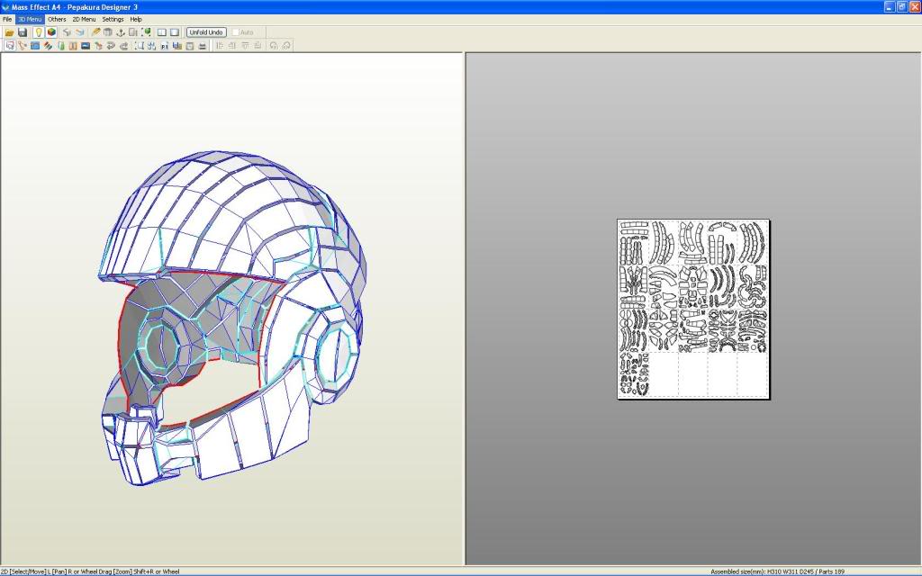Click the dark blue text box icon

tap(86, 46)
